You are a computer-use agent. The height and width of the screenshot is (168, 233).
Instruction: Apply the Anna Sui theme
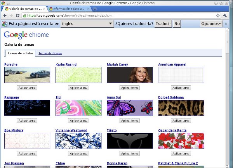point(129,121)
